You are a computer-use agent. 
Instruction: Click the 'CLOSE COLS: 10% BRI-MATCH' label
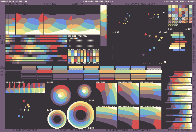[83, 50]
